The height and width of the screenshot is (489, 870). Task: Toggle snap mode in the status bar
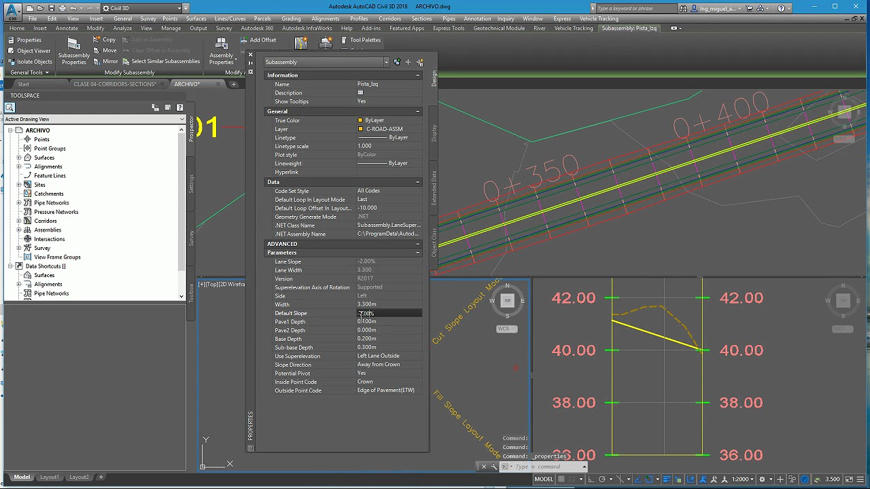point(572,479)
